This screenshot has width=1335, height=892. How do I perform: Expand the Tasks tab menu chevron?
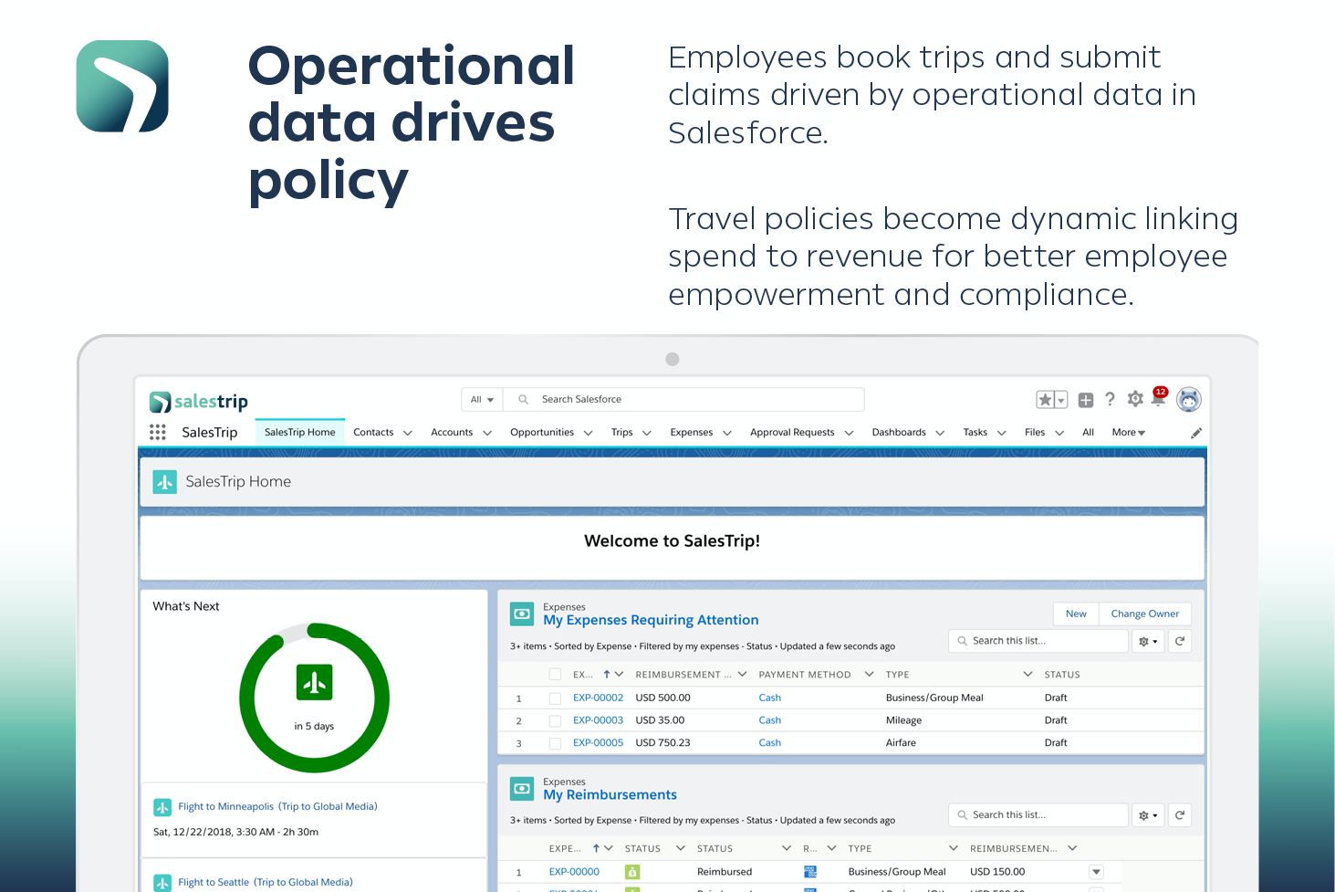[1001, 433]
